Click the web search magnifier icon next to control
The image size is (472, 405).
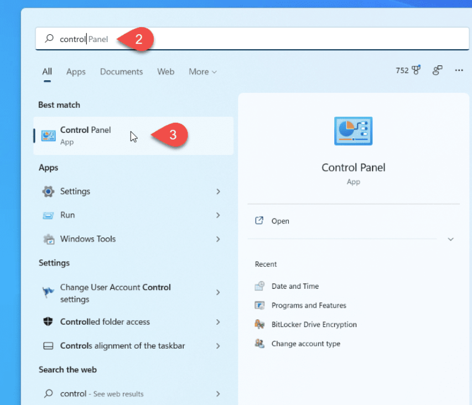pos(48,393)
